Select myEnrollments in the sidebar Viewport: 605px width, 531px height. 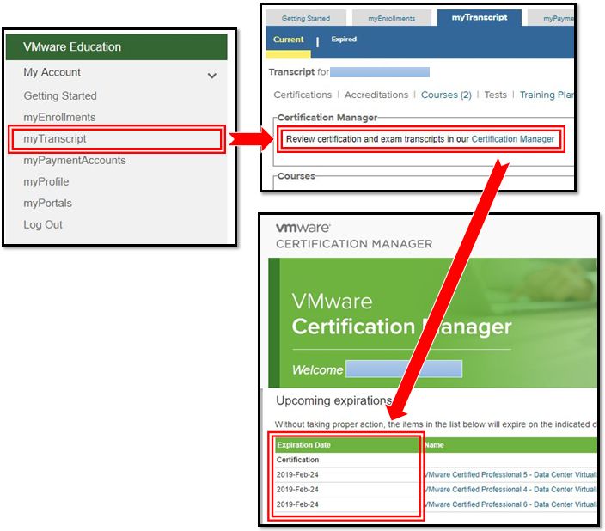(59, 117)
